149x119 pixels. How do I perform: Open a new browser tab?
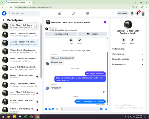[x=34, y=2]
